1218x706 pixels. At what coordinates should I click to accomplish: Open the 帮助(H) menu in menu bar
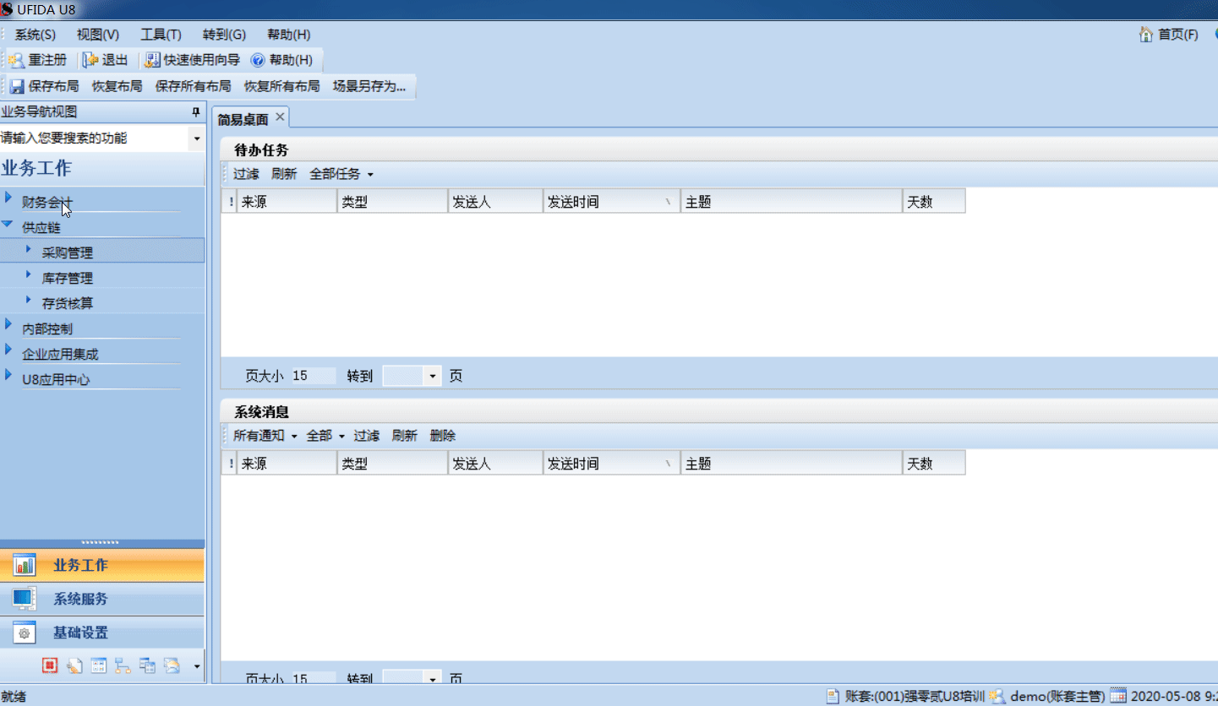tap(289, 35)
